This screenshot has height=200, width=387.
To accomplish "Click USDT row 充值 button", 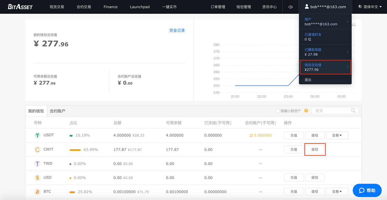I will click(x=294, y=135).
